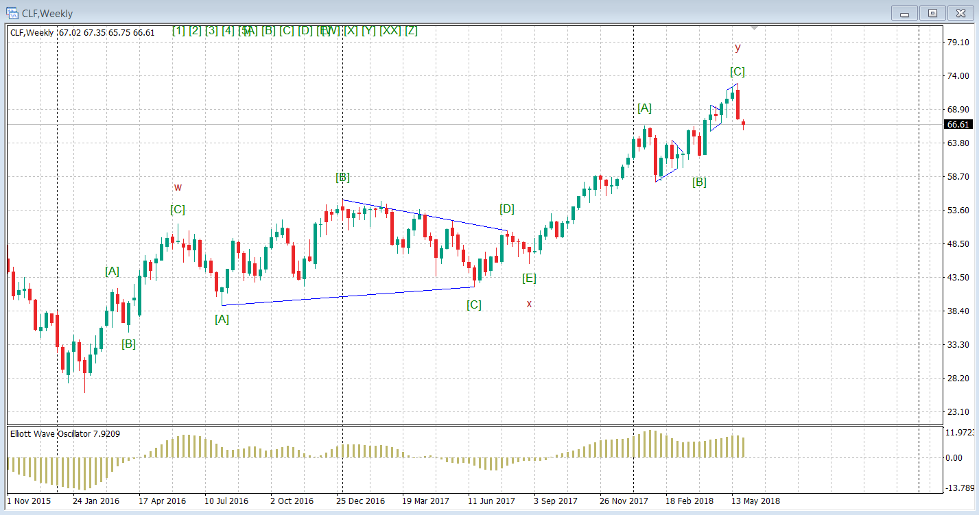The height and width of the screenshot is (515, 979).
Task: Choose the [XX] wave label button
Action: (x=390, y=31)
